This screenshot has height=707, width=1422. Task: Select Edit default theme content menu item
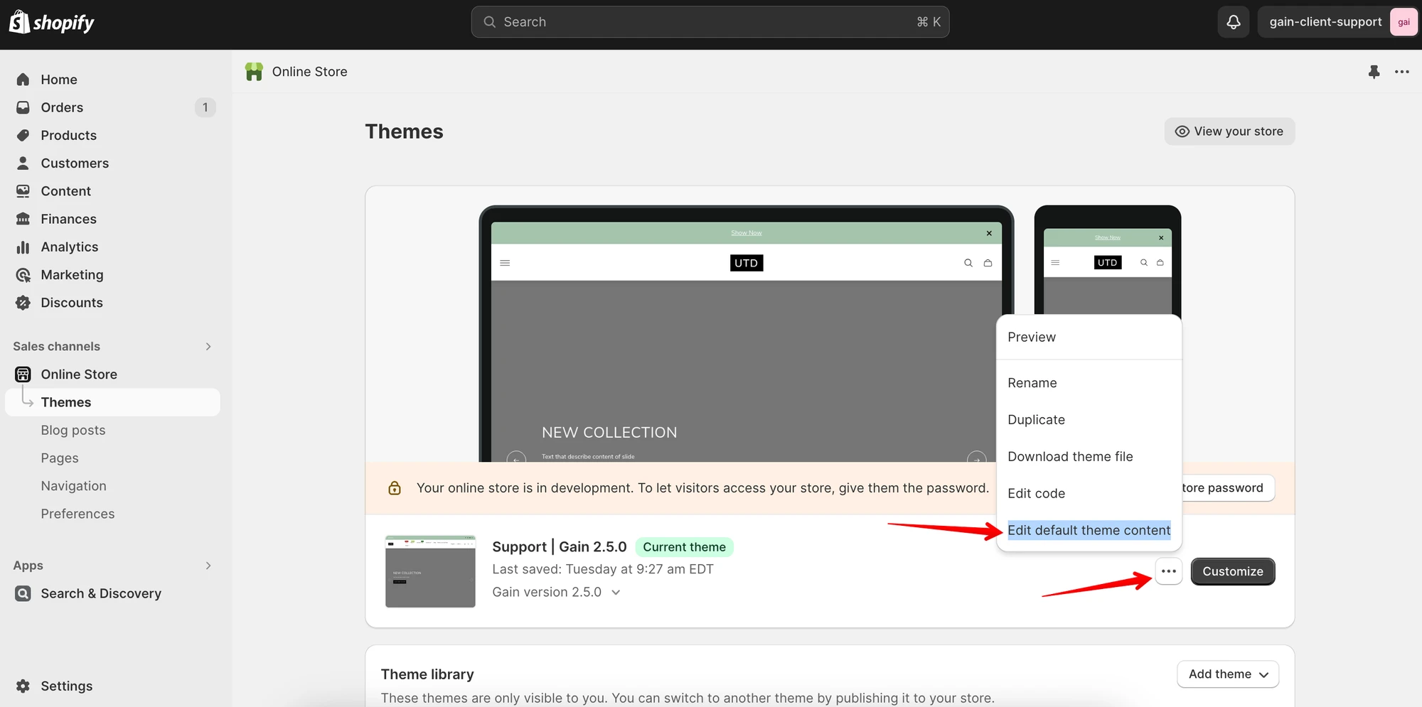(1089, 530)
